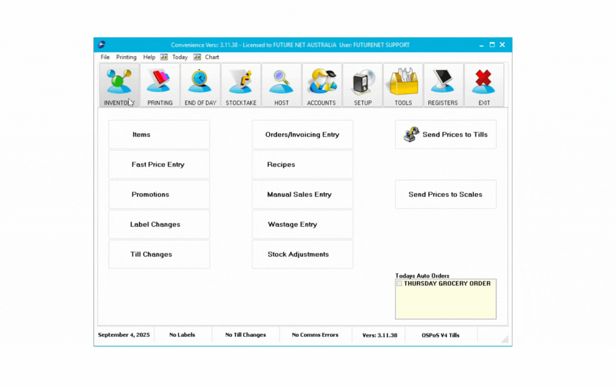Open End of Day processing
Viewport: 616px width, 387px height.
(200, 84)
